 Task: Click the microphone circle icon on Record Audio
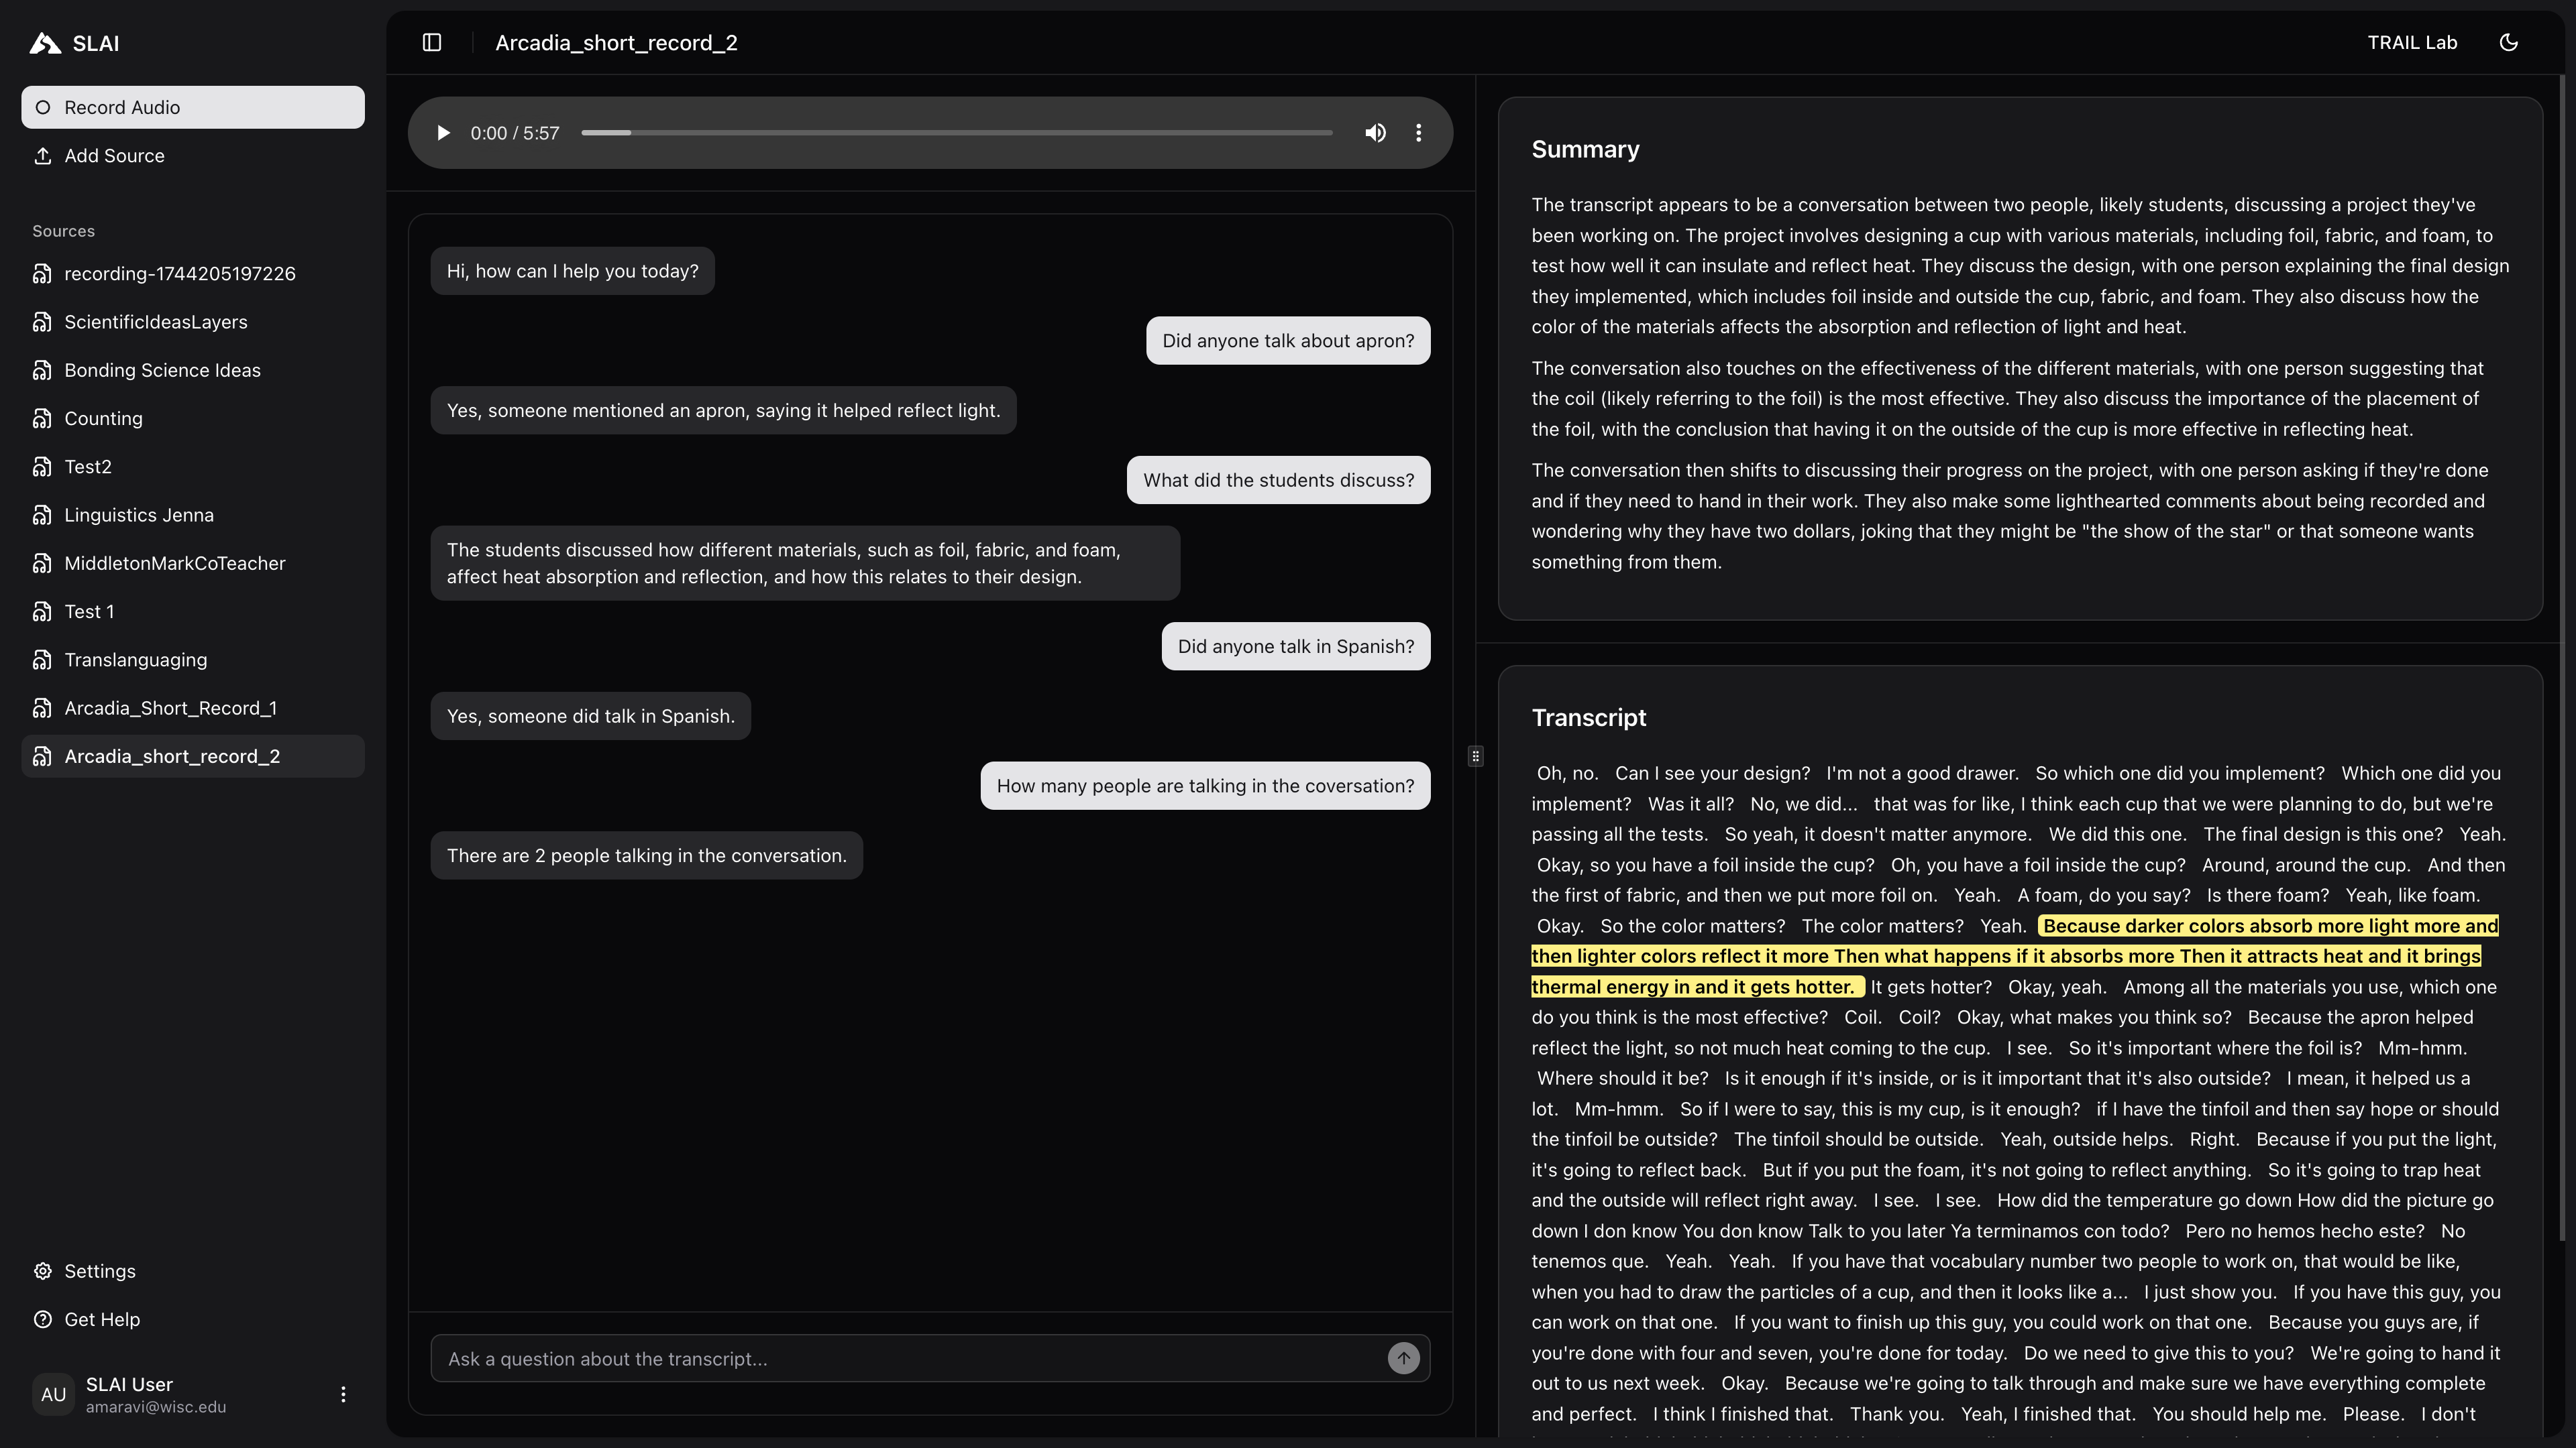tap(43, 107)
